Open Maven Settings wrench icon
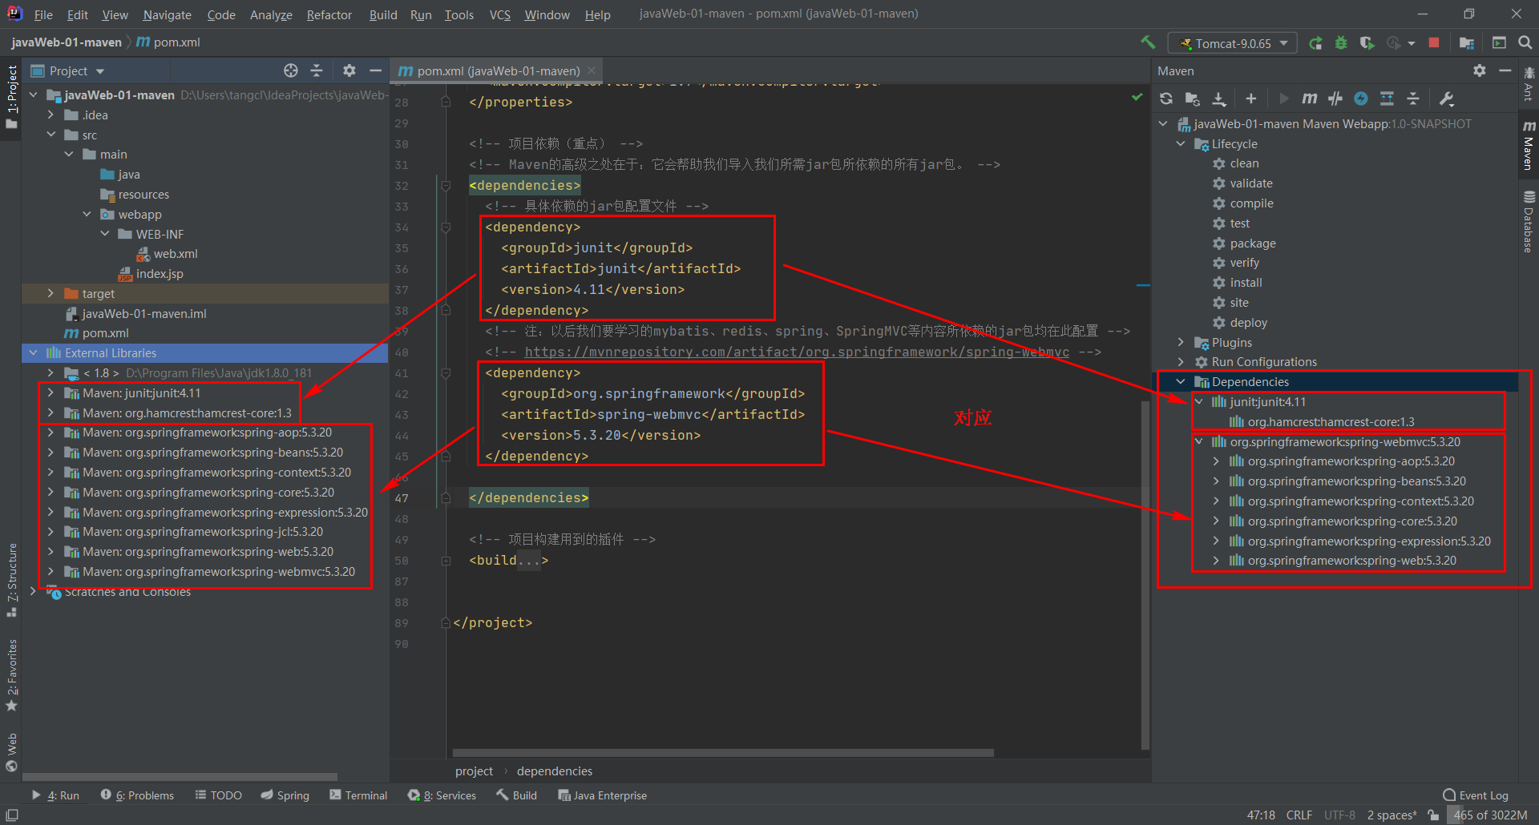This screenshot has height=825, width=1539. click(x=1447, y=99)
